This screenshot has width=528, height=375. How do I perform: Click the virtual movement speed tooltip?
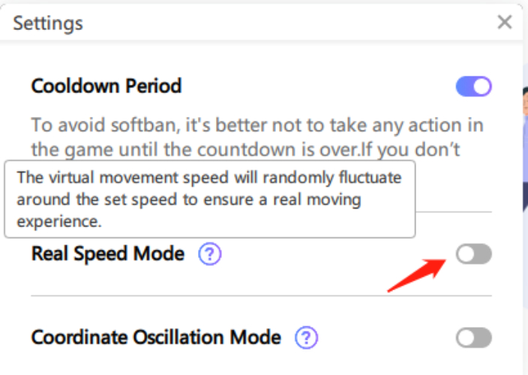[x=209, y=200]
